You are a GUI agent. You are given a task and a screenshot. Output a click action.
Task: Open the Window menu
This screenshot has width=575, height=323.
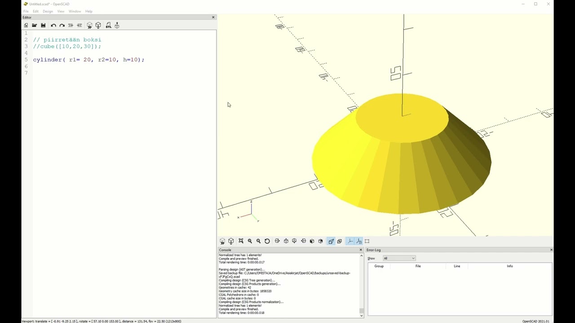[75, 11]
